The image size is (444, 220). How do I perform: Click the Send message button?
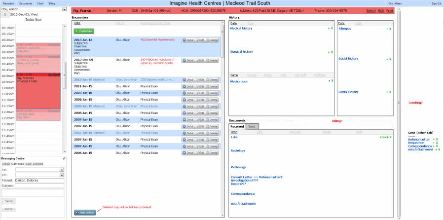8,201
